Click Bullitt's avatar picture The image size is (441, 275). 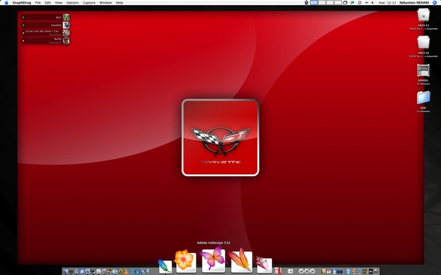click(x=66, y=41)
